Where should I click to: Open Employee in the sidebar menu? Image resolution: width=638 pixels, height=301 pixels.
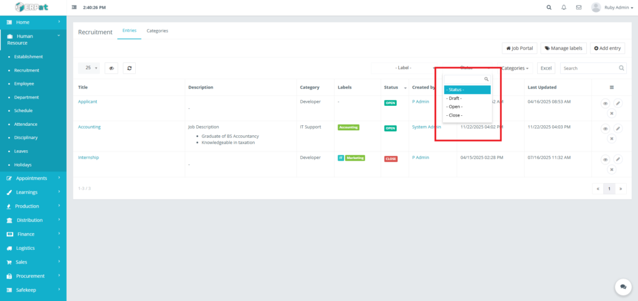(24, 84)
